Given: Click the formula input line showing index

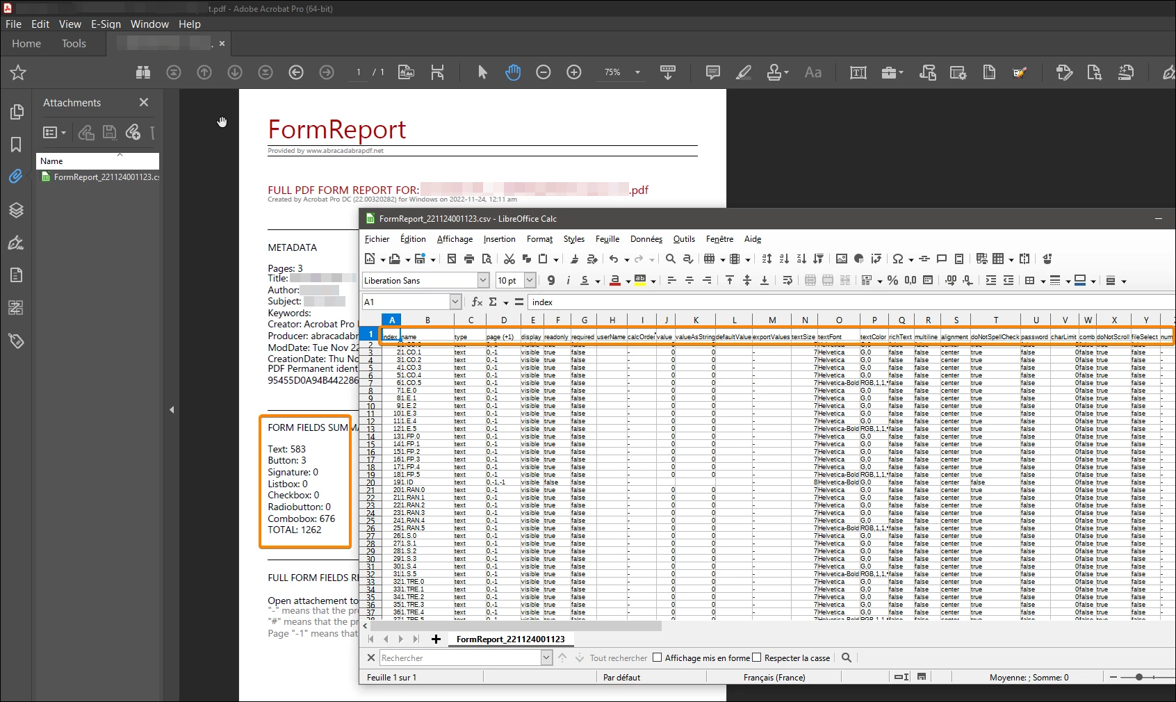Looking at the screenshot, I should tap(851, 302).
